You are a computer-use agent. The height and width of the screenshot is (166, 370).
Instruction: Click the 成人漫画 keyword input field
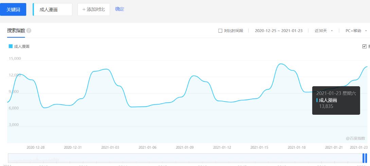(x=53, y=10)
